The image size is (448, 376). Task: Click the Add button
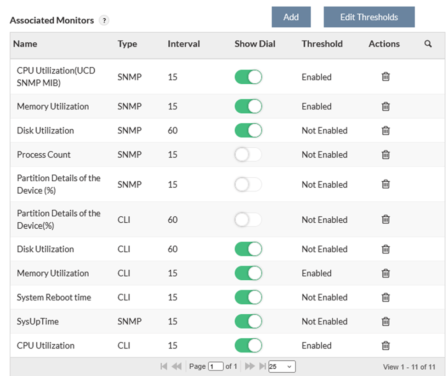point(291,17)
